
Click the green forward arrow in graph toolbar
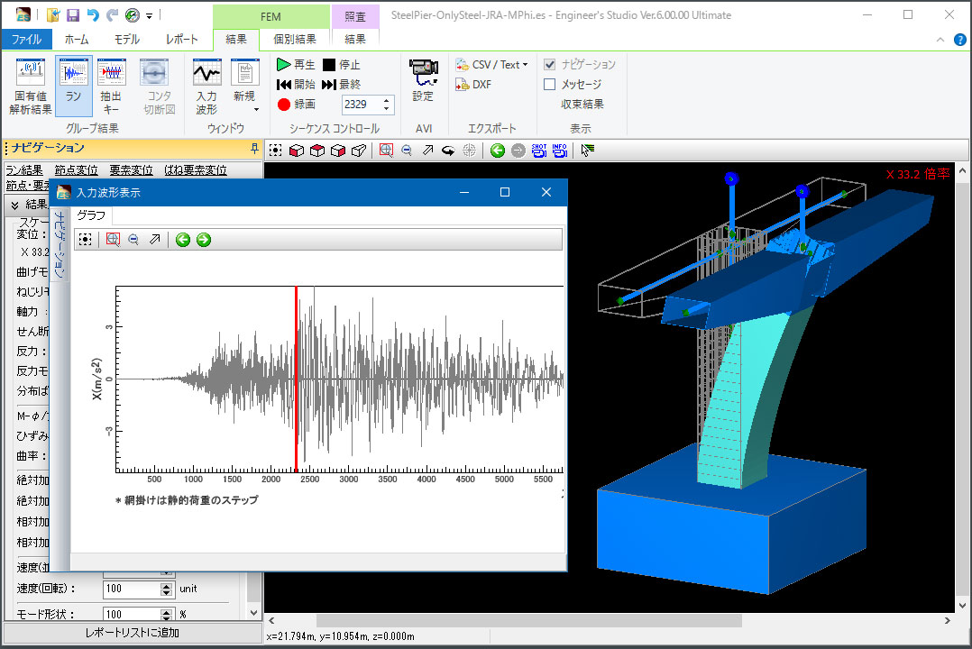[x=204, y=239]
